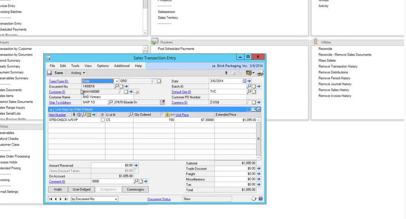Screen dimensions: 406x219
Task: Open the payment entry money icon
Action: 248,73
